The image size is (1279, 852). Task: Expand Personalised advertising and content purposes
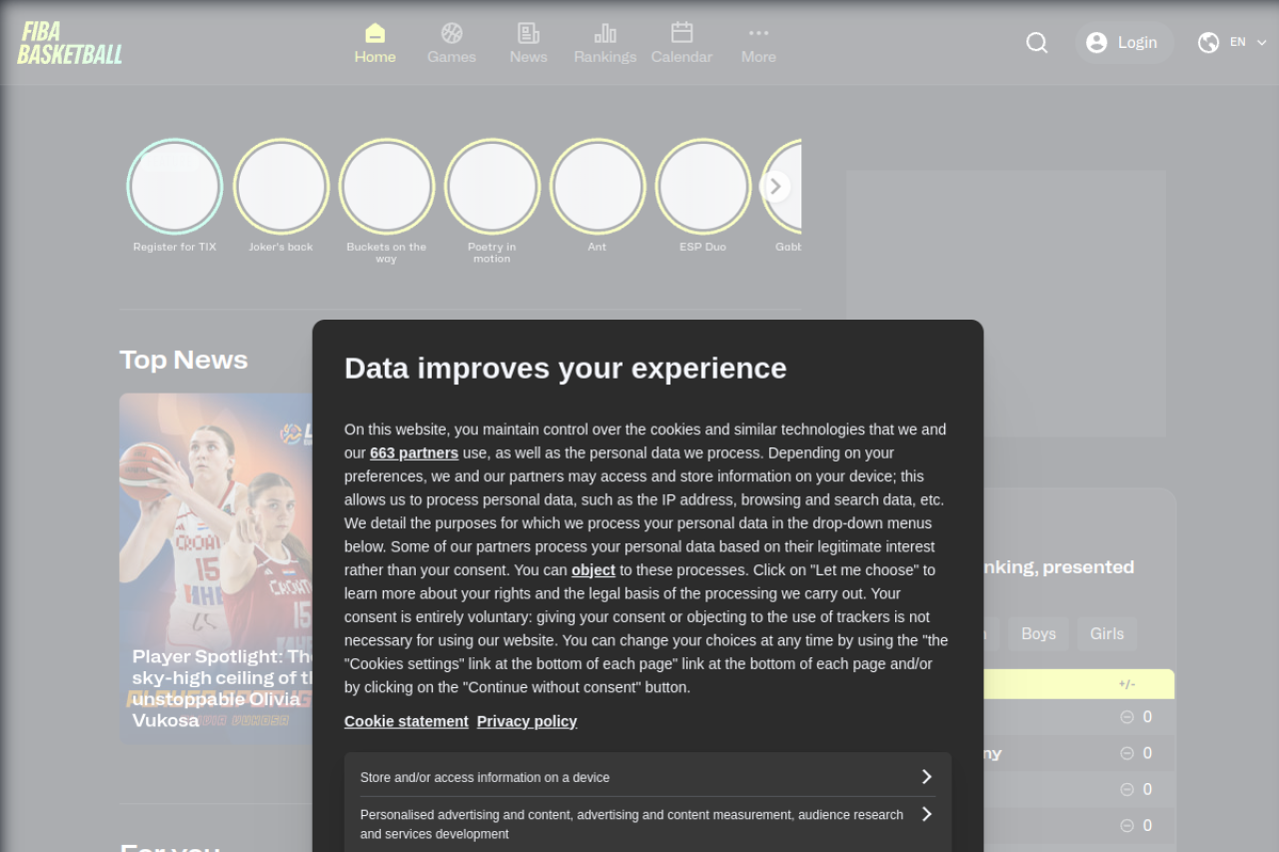point(647,824)
